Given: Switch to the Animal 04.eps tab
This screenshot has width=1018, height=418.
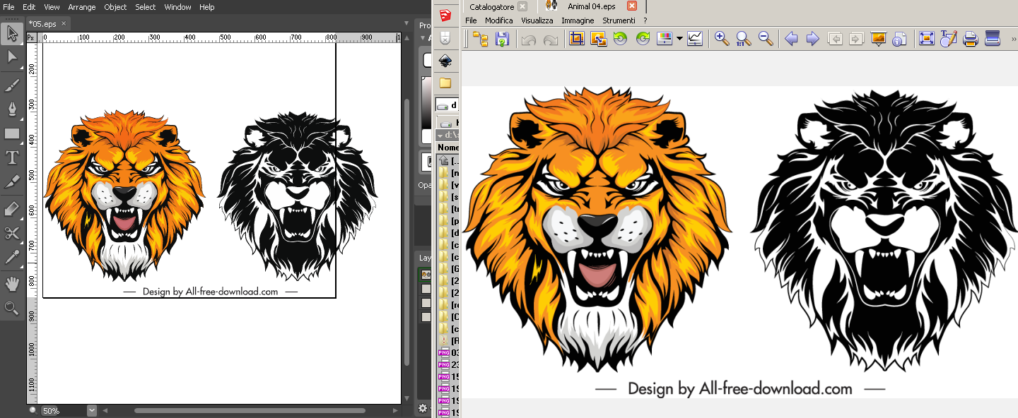Looking at the screenshot, I should (x=592, y=6).
